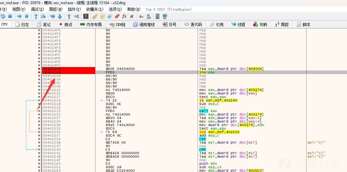Step into the next instruction
Screen dimensions: 347x172
pyautogui.click(x=36, y=16)
